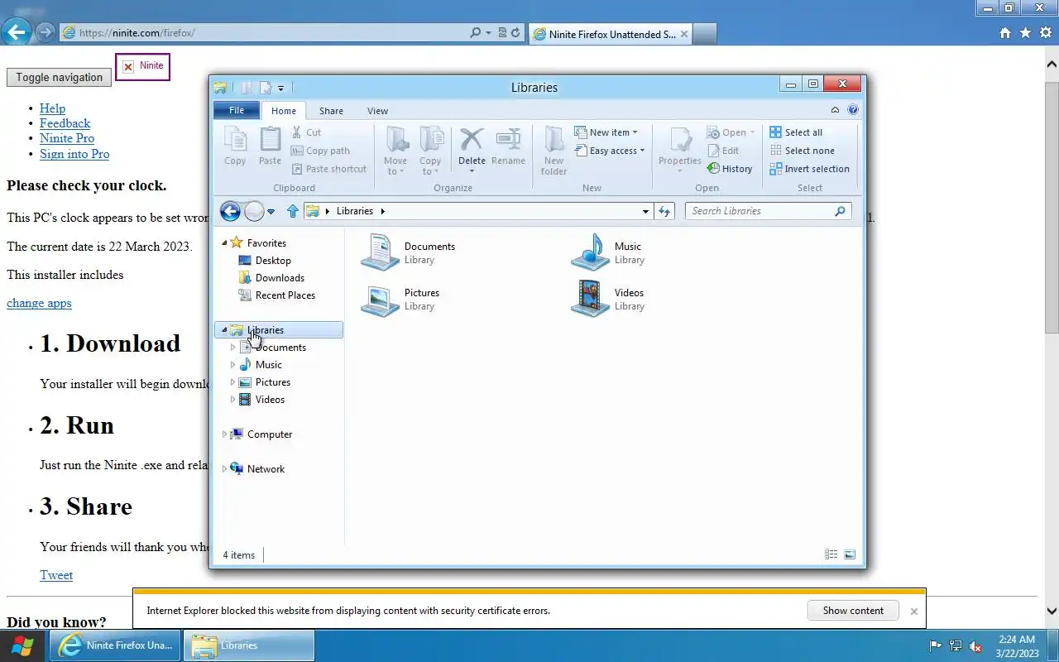This screenshot has width=1059, height=662.
Task: Expand the New item dropdown
Action: pos(606,132)
